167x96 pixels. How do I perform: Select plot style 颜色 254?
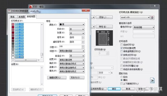[19, 54]
